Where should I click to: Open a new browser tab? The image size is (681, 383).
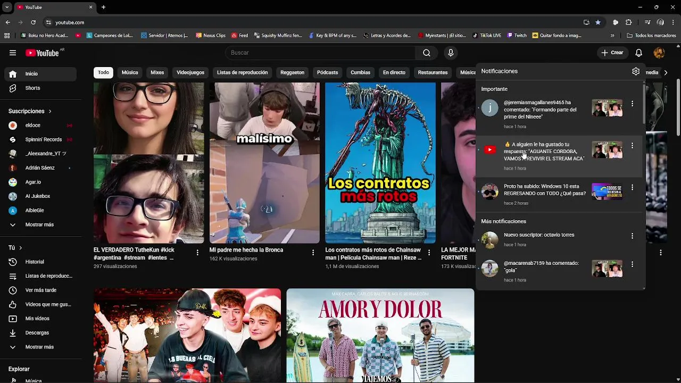[103, 7]
